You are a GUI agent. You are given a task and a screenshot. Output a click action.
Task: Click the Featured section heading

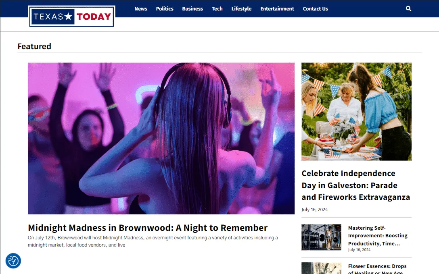(34, 46)
